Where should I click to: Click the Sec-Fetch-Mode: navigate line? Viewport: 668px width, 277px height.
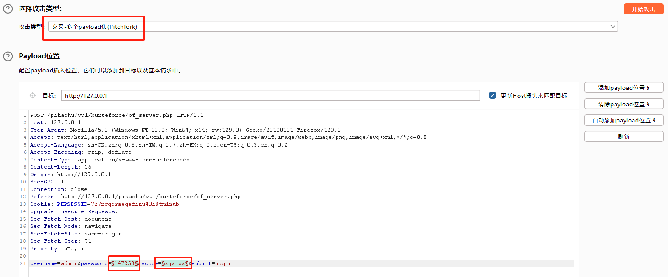click(71, 226)
